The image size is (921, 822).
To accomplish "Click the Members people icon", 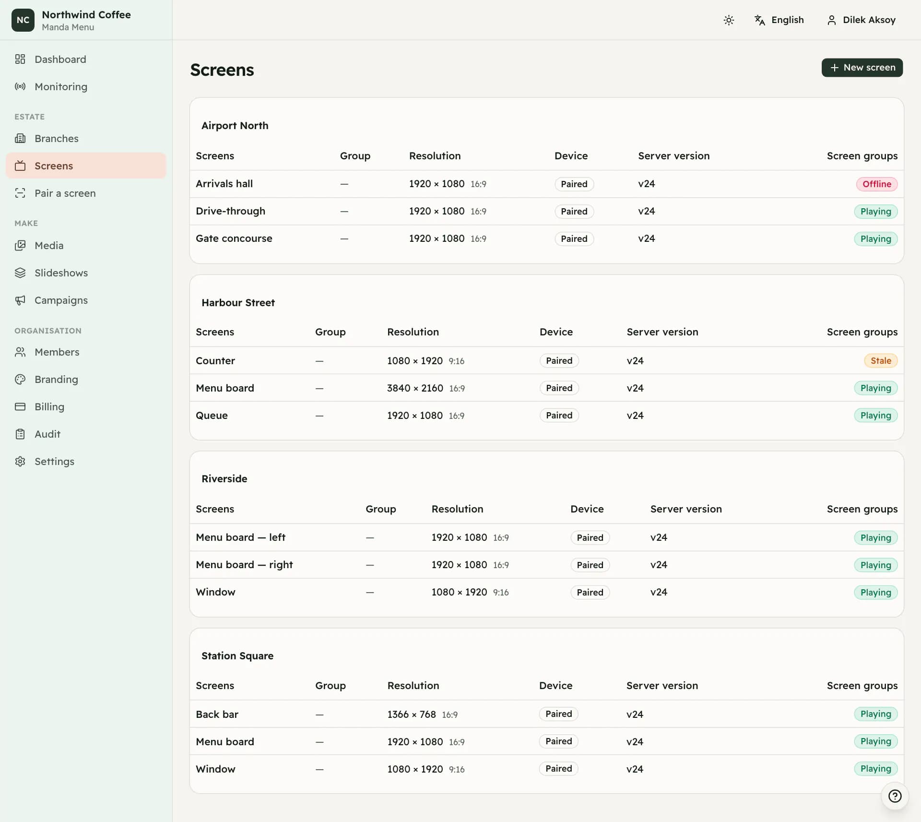I will point(20,352).
